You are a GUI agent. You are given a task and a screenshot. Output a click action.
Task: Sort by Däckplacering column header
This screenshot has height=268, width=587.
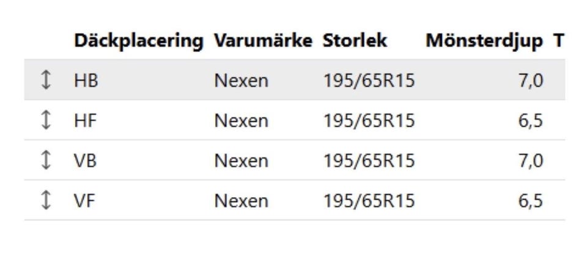(x=138, y=41)
